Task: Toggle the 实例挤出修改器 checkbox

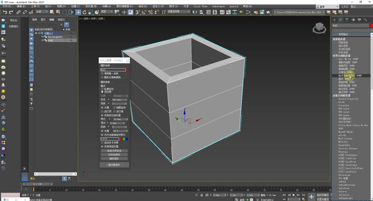Action: click(102, 115)
